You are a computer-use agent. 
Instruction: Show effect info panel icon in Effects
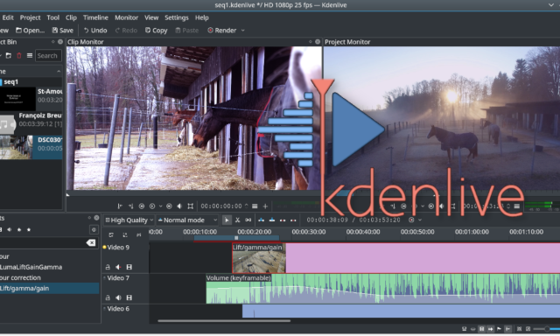[94, 229]
